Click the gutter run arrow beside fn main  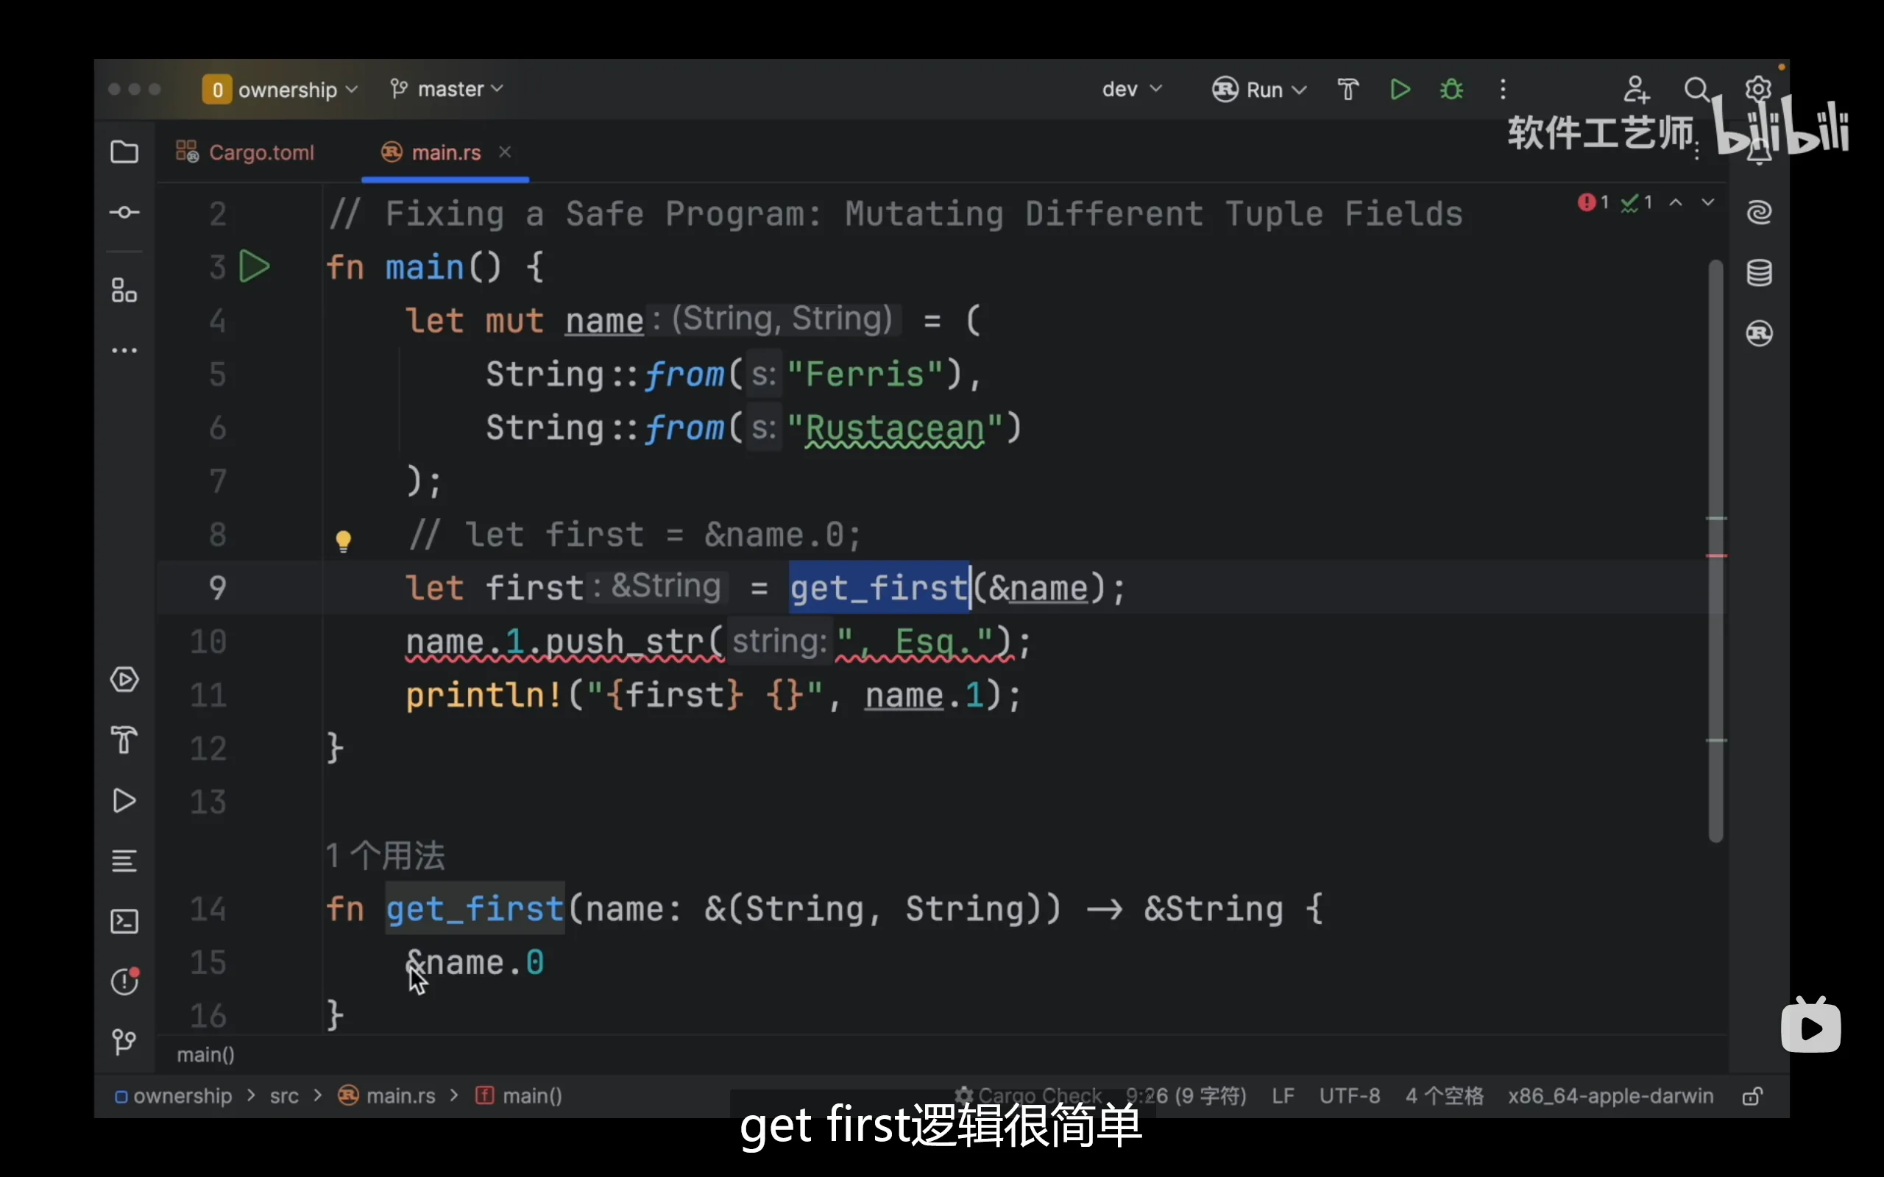click(254, 267)
